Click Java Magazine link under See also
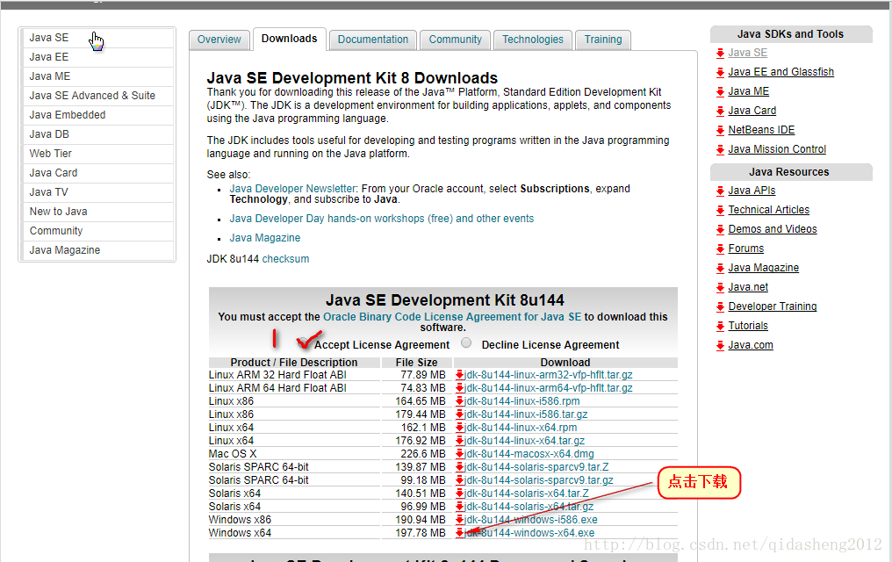The height and width of the screenshot is (562, 892). pyautogui.click(x=265, y=238)
